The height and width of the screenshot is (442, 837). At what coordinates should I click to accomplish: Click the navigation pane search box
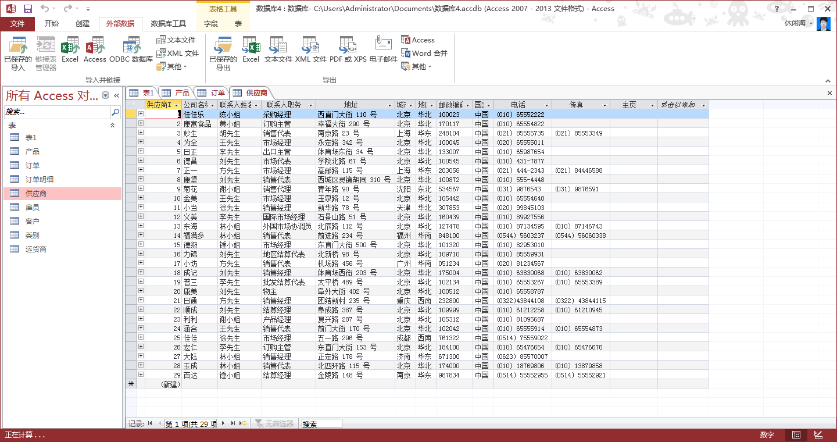point(57,112)
